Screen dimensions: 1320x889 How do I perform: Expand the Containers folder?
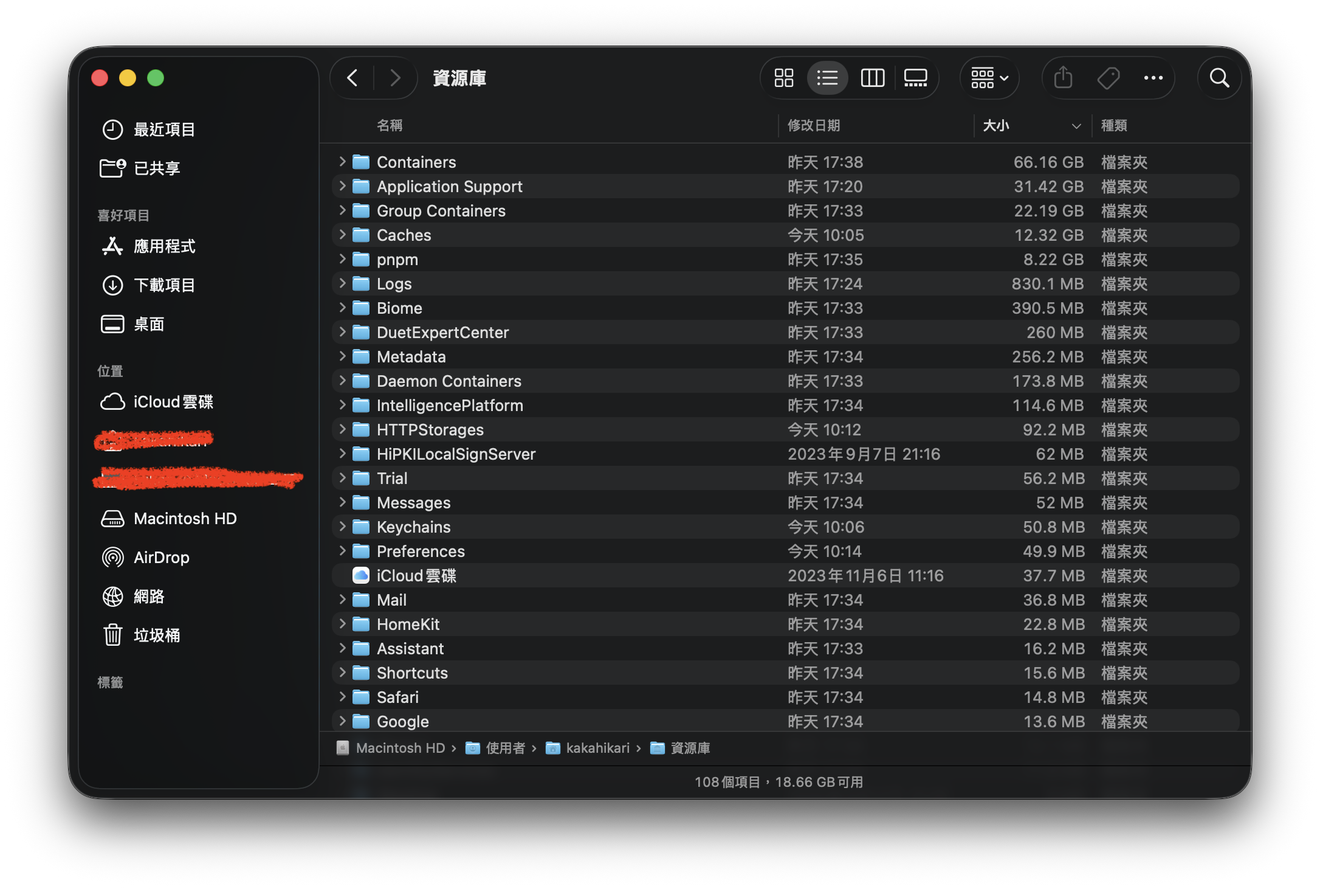(x=342, y=162)
